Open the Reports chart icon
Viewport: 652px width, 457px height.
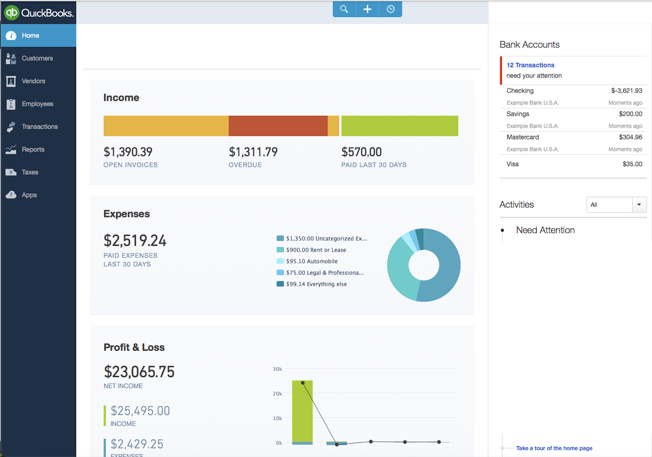pos(11,149)
